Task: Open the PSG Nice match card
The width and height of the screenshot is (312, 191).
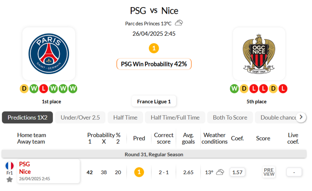Action: pos(48,171)
